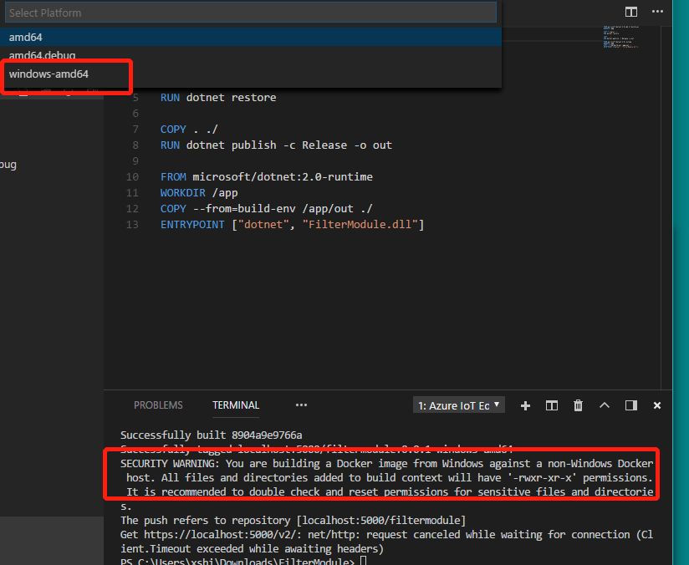Maximize the panel with the chevron icon
Image resolution: width=689 pixels, height=565 pixels.
click(x=604, y=405)
